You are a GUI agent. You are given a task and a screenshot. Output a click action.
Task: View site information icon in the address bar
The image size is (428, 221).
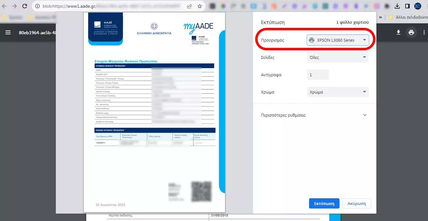37,6
